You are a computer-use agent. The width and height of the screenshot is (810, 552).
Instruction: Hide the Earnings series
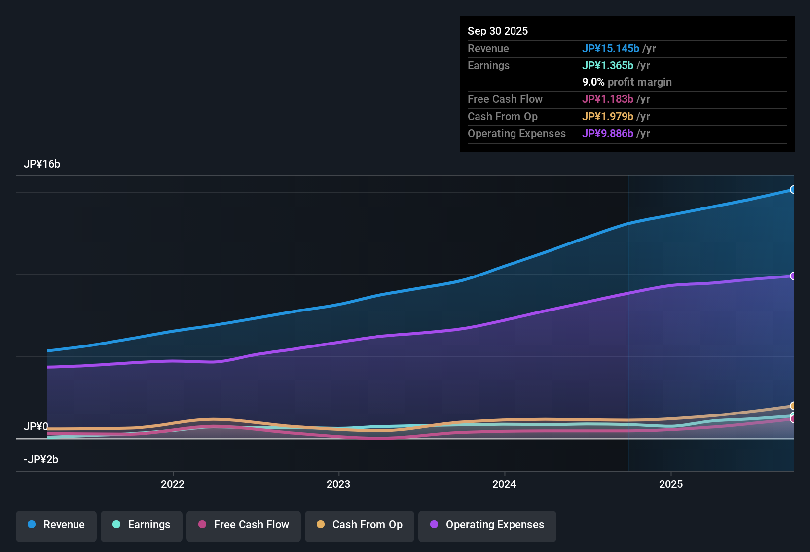[x=142, y=526]
